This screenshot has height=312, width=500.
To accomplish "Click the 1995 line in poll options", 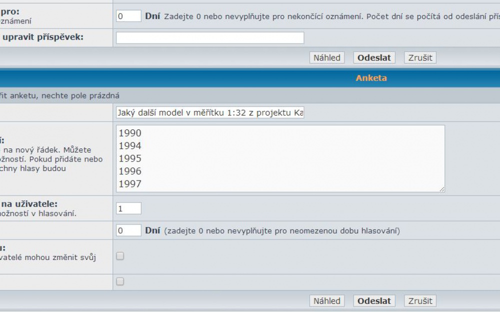I will [130, 158].
